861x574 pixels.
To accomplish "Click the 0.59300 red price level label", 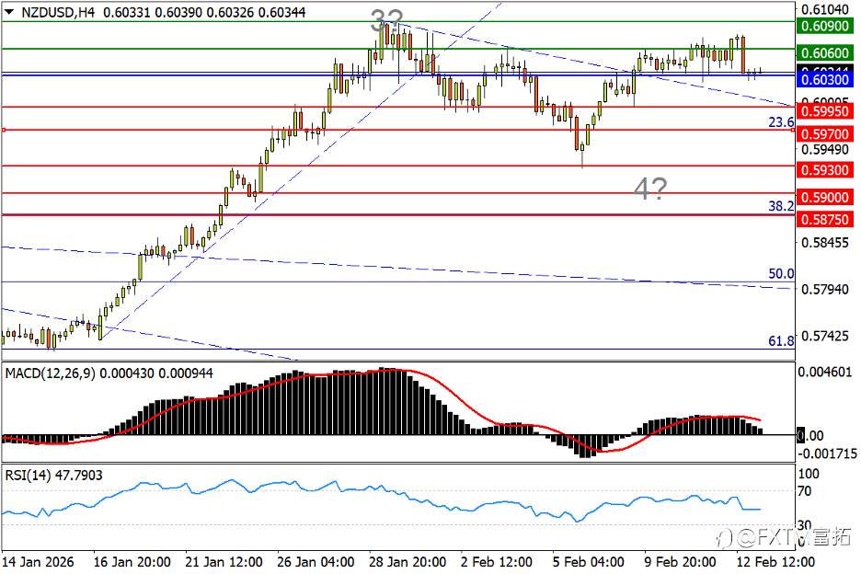I will pos(825,170).
